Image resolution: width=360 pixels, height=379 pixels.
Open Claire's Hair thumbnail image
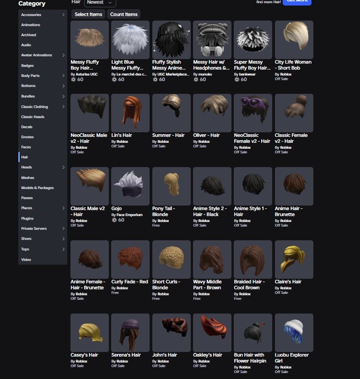[294, 260]
